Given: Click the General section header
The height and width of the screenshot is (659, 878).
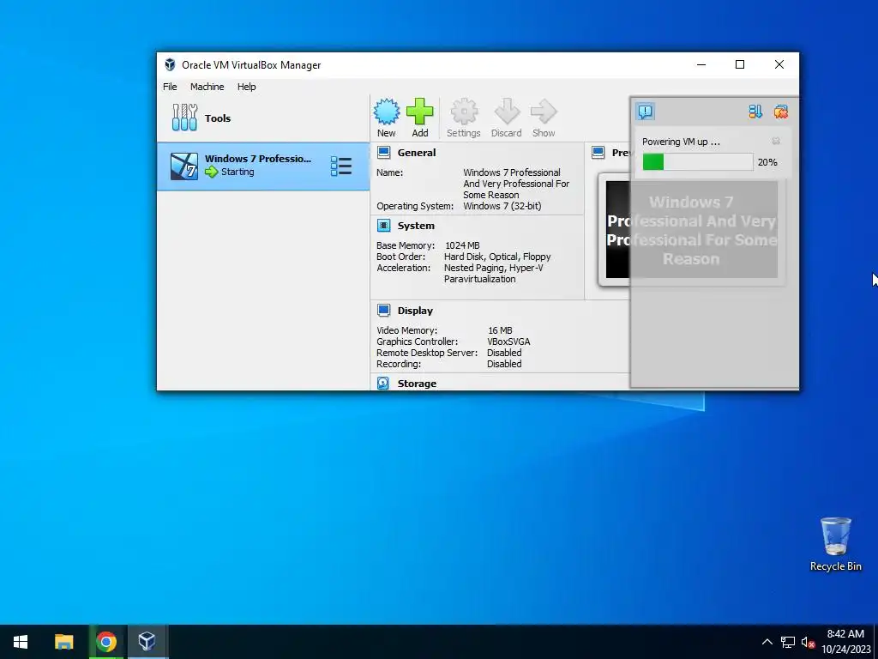Looking at the screenshot, I should pyautogui.click(x=417, y=153).
